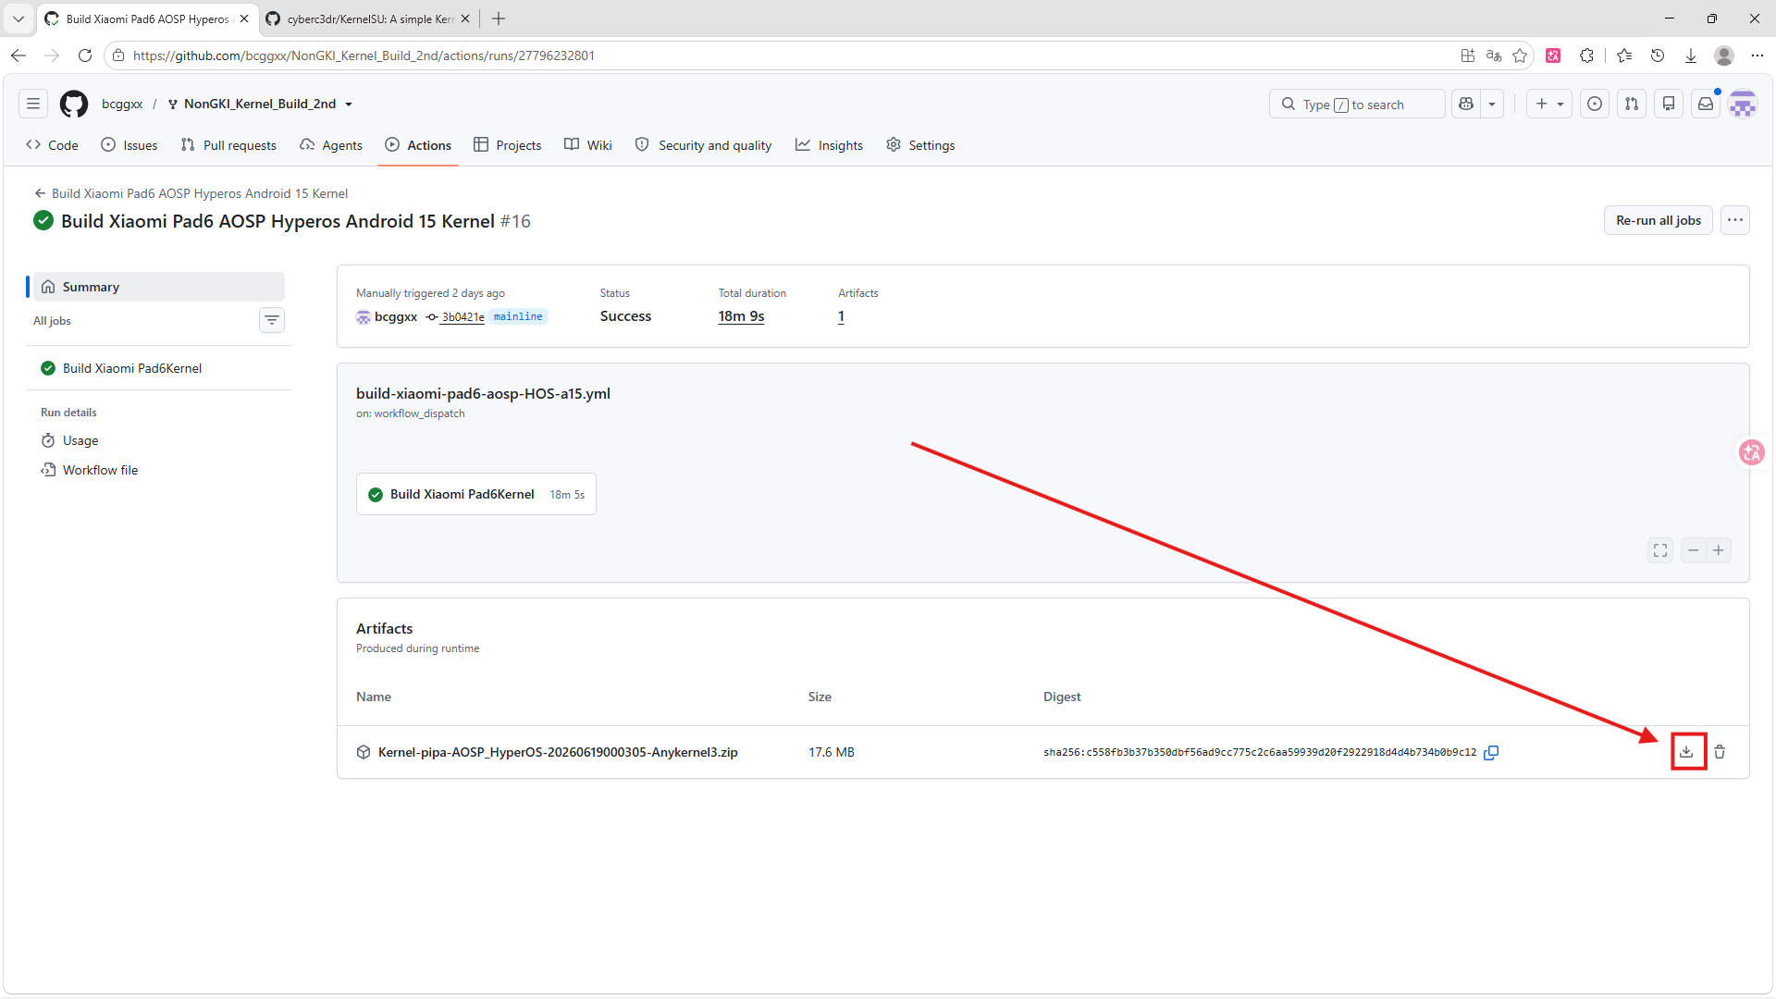
Task: Select the Actions tab
Action: point(418,145)
